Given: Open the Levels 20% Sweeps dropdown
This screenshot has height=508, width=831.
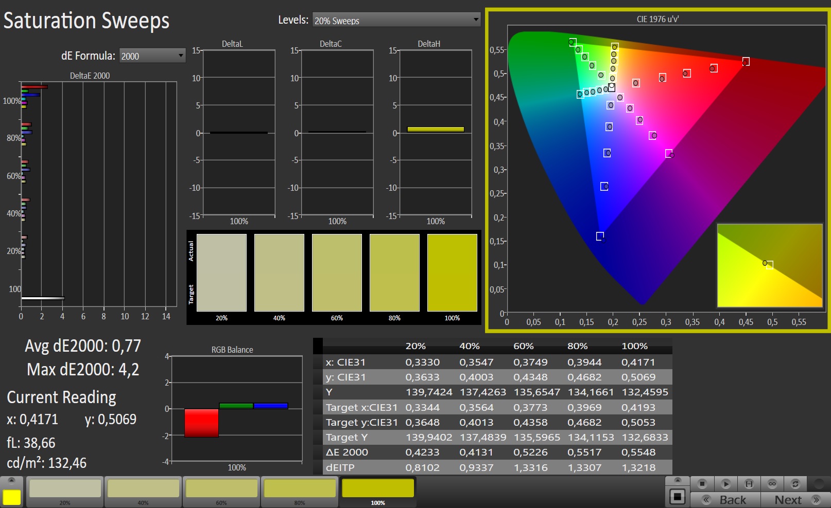Looking at the screenshot, I should pyautogui.click(x=396, y=20).
